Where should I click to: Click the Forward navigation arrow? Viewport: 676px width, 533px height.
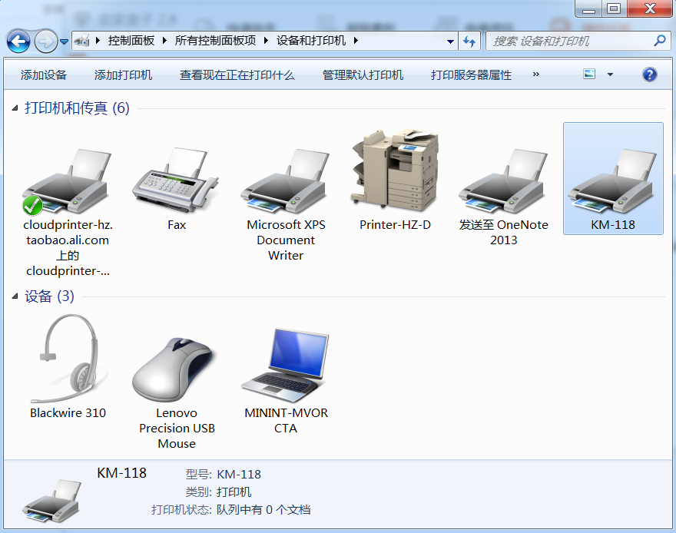pos(45,41)
